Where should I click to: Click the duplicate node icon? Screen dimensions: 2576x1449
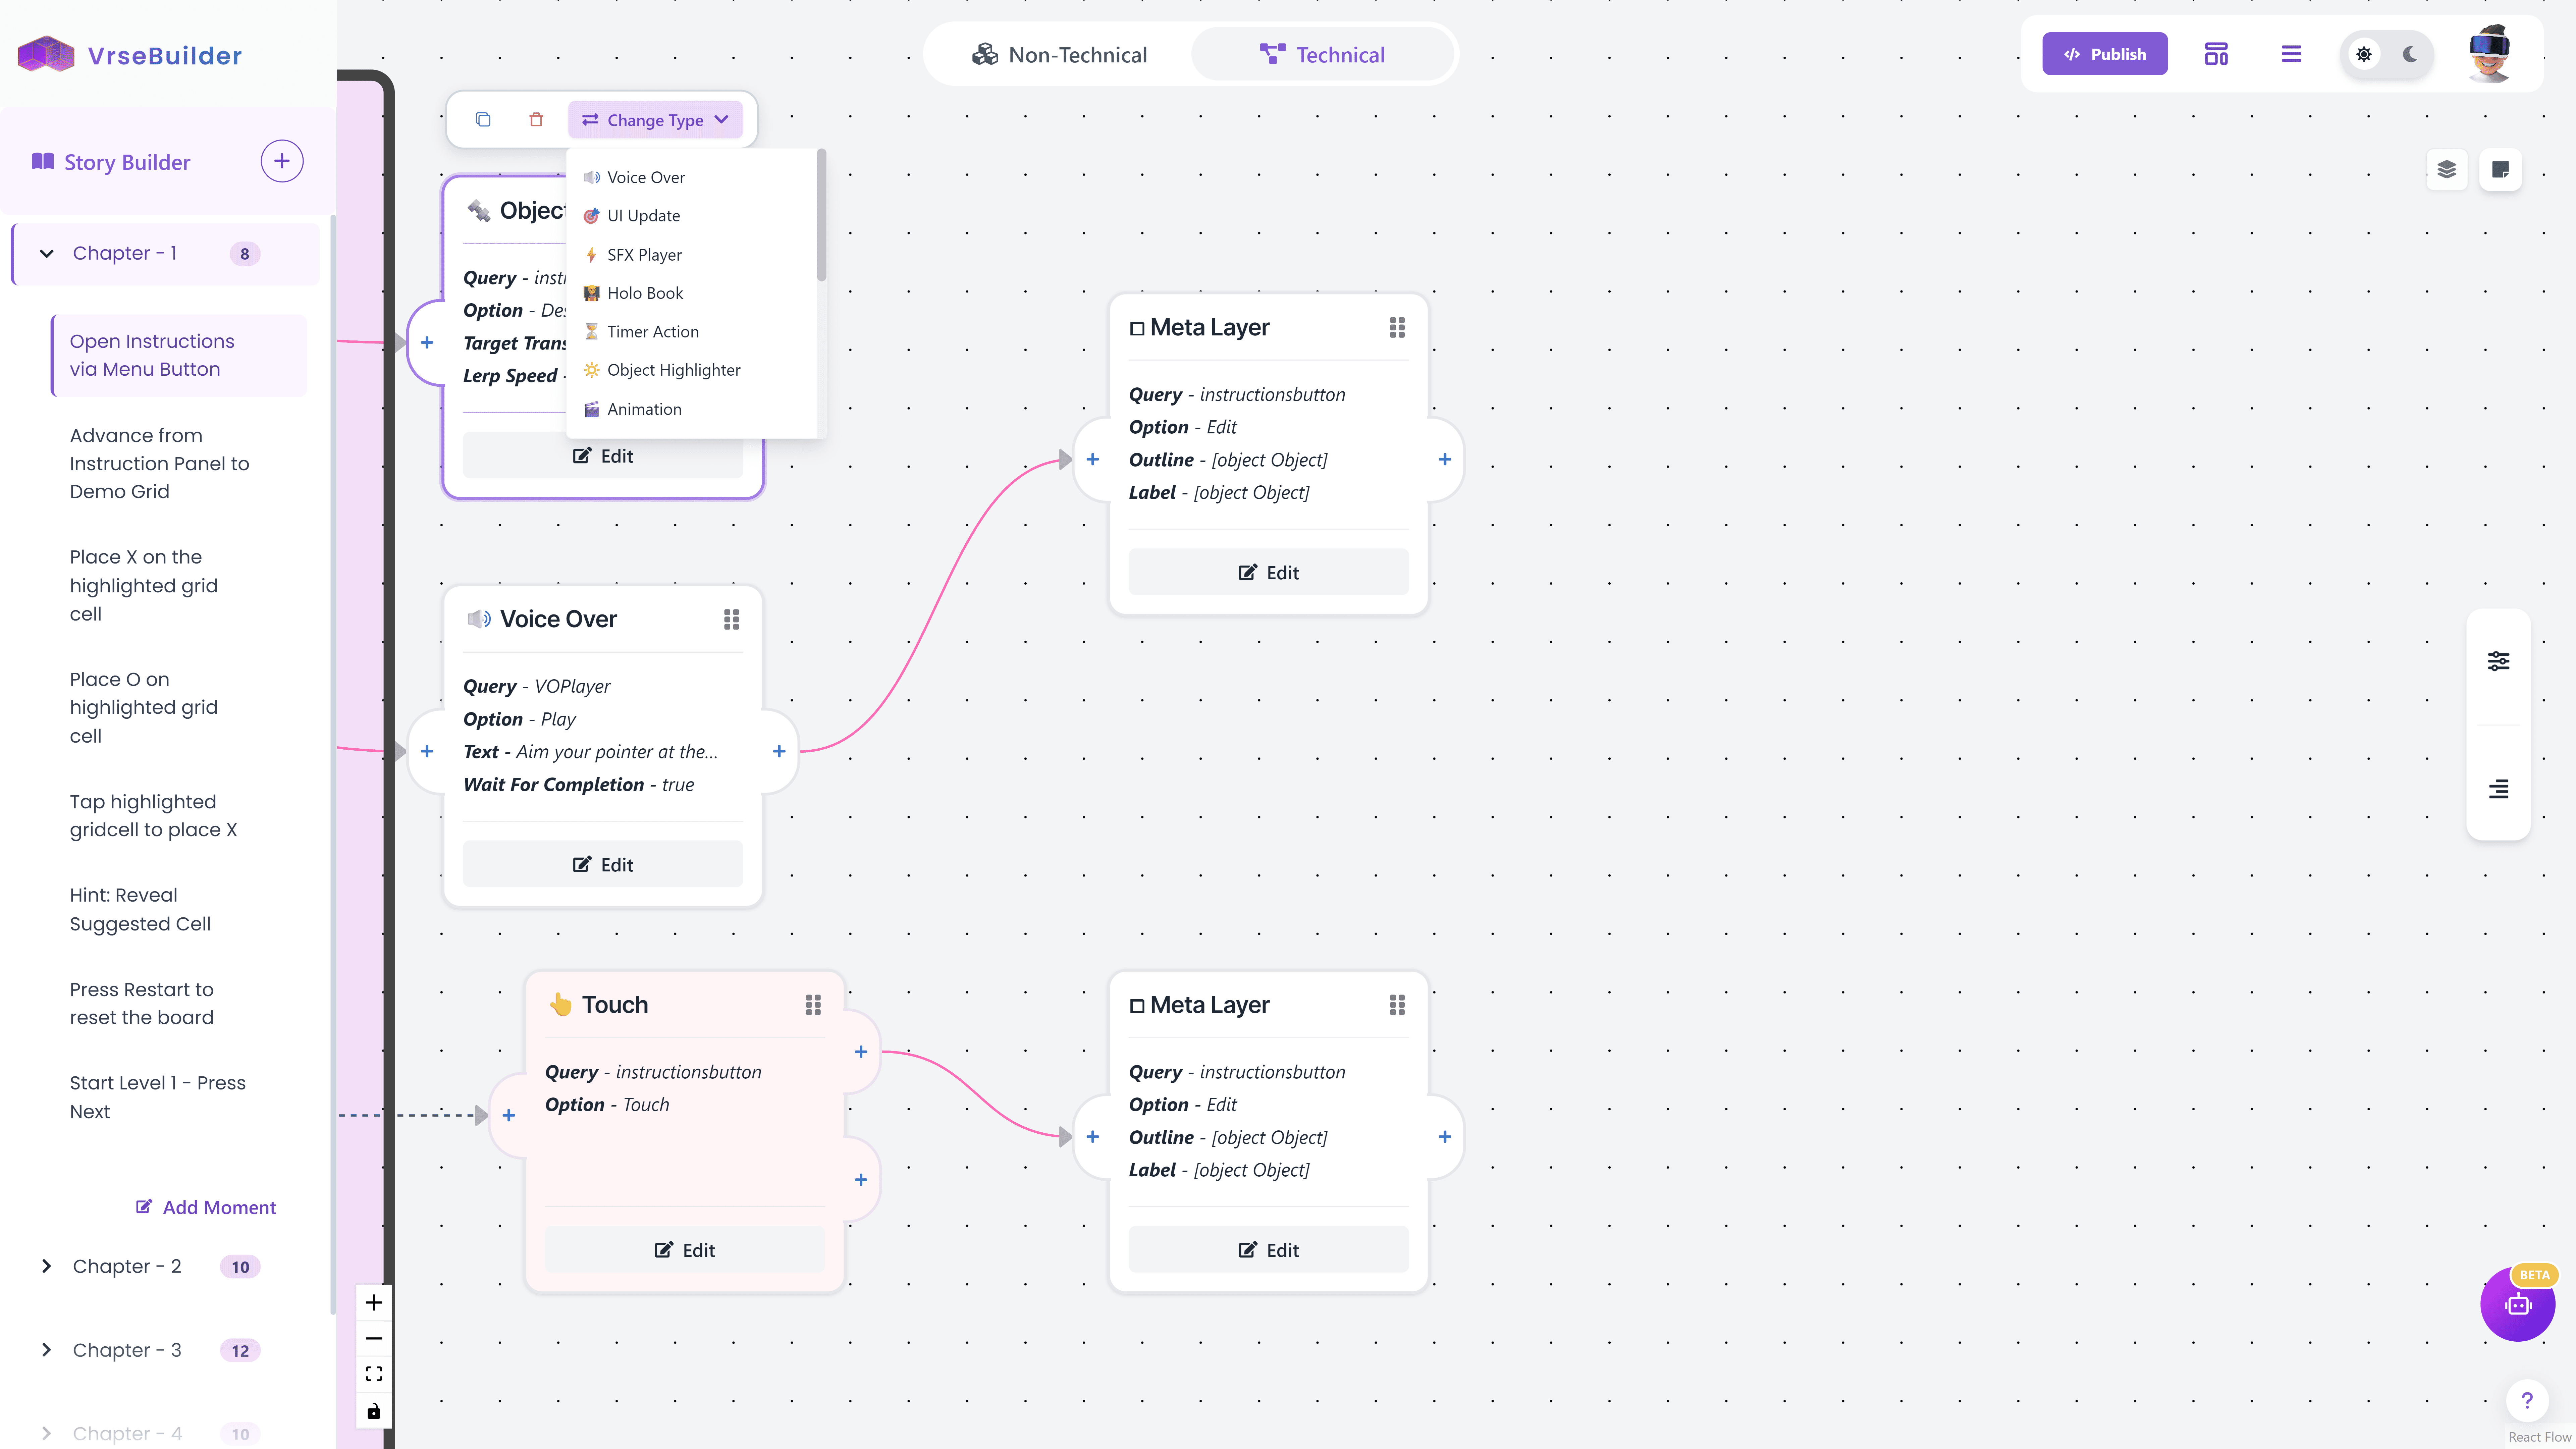483,120
